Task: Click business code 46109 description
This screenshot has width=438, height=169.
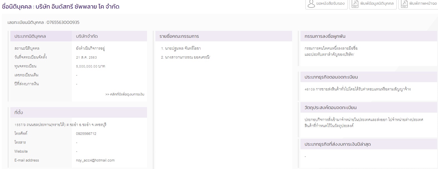Action: click(358, 89)
